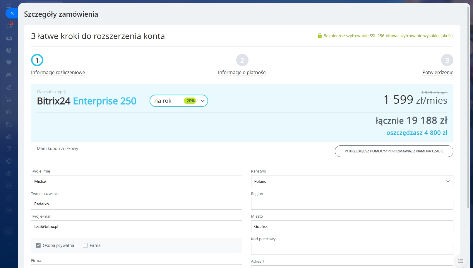Click the '1 599 zł/mies' price text

[x=415, y=100]
